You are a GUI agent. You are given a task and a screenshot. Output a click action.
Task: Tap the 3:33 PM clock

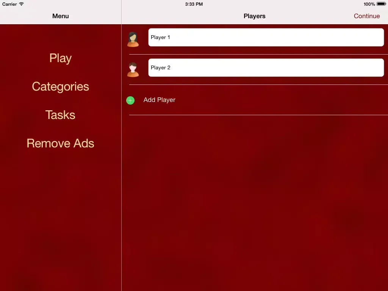click(194, 4)
